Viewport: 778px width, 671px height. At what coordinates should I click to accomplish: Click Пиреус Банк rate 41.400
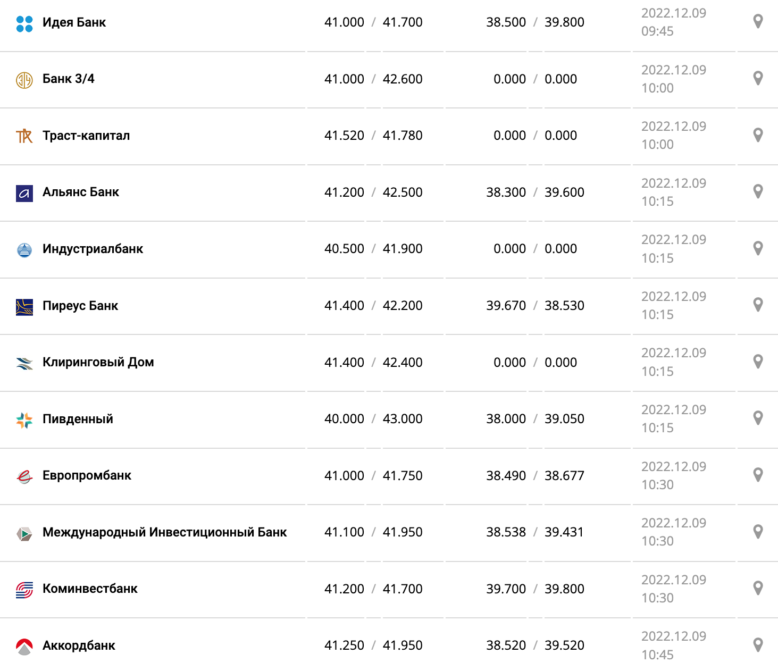click(x=344, y=306)
